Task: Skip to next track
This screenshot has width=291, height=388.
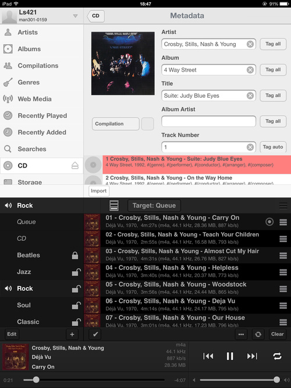Action: [x=252, y=356]
